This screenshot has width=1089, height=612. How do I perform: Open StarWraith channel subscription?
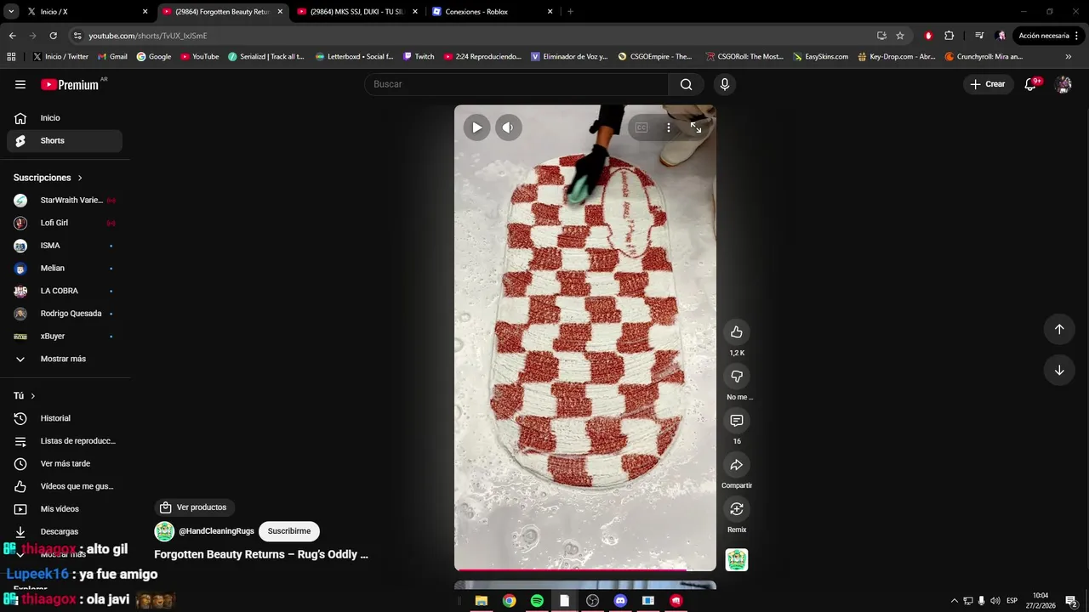click(65, 201)
